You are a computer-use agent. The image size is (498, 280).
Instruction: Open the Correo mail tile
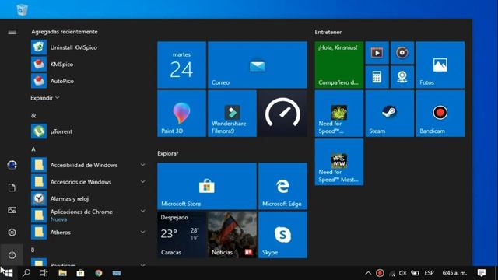pyautogui.click(x=258, y=65)
